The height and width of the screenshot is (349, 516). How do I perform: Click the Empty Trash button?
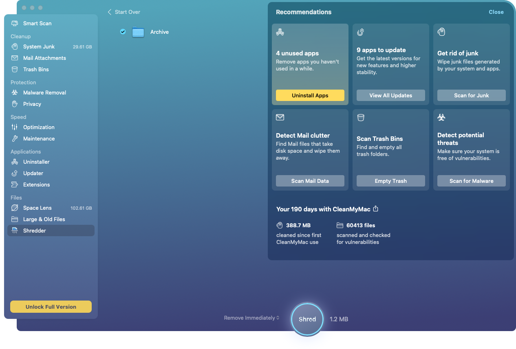[x=391, y=181]
